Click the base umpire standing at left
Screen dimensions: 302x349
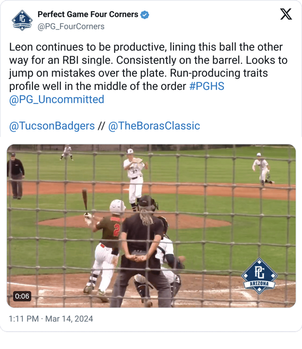tap(16, 175)
